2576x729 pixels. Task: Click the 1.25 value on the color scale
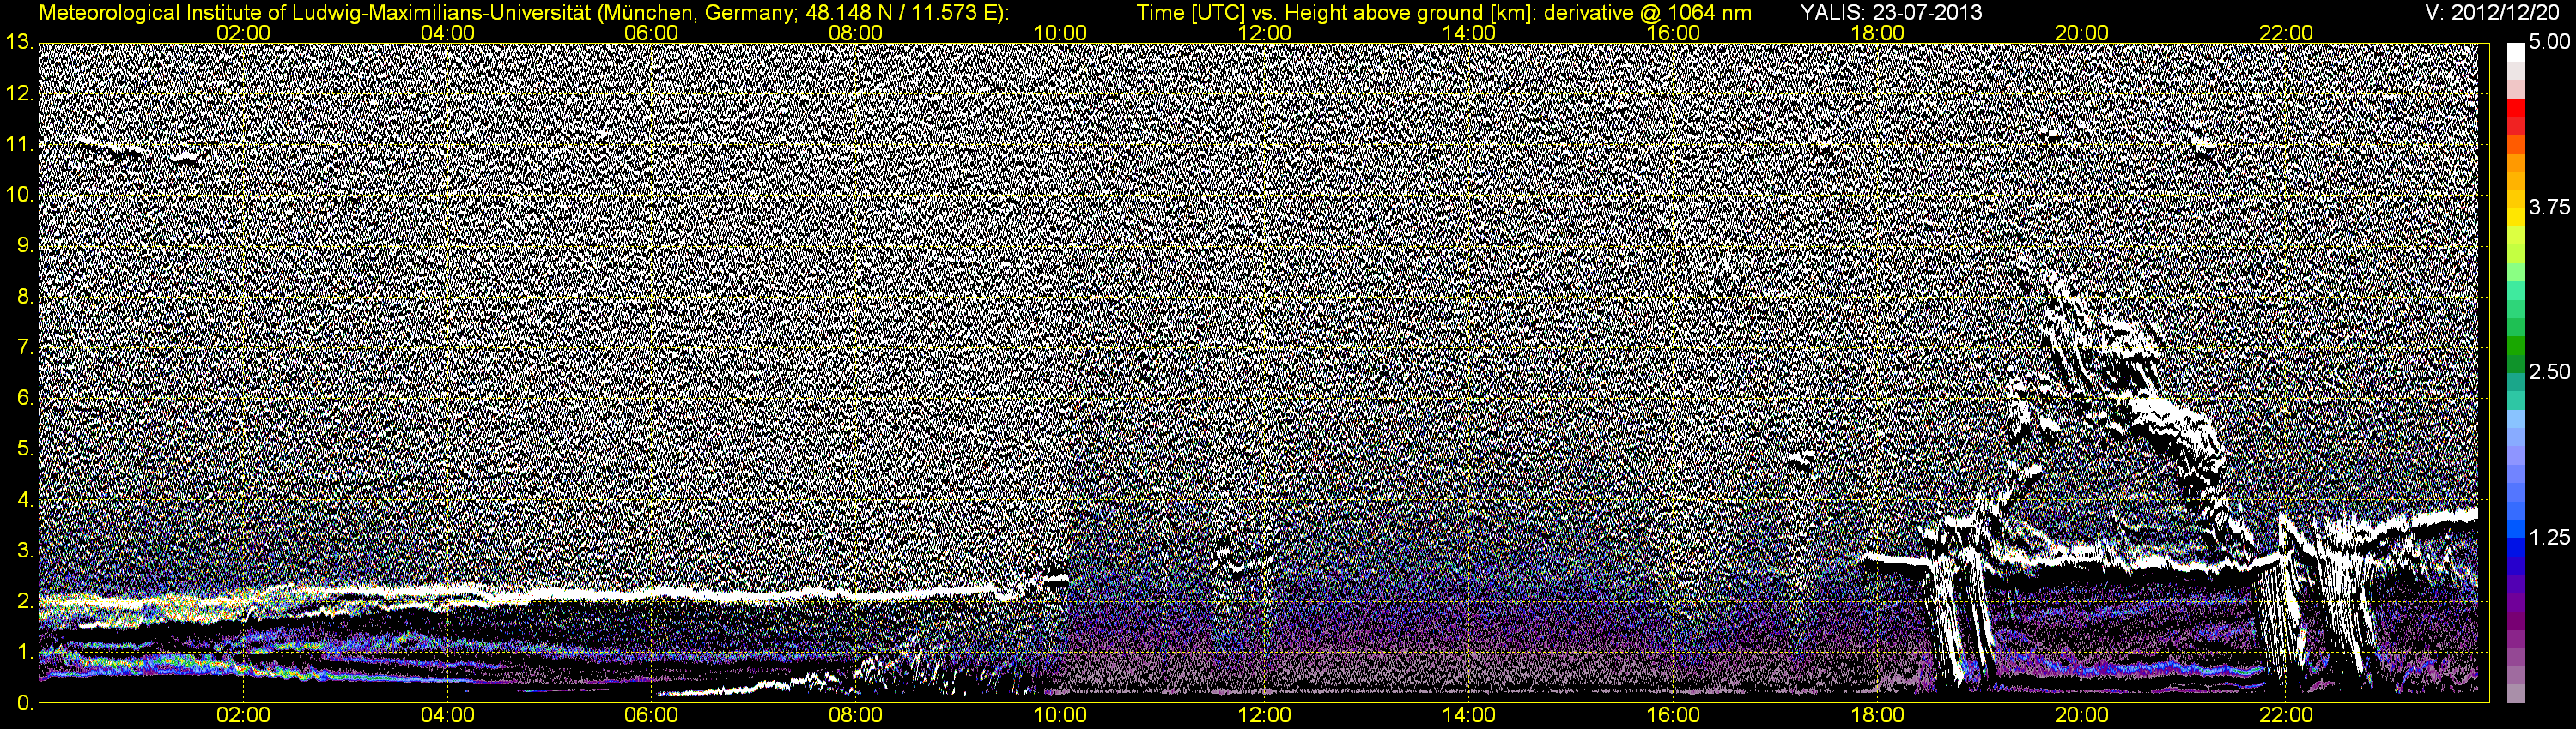coord(2549,537)
